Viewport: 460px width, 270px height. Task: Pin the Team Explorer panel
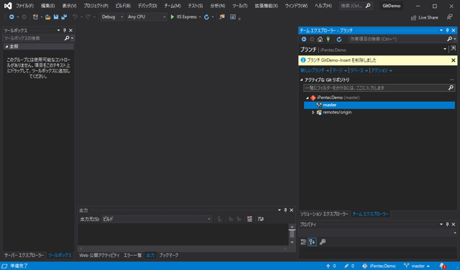pyautogui.click(x=447, y=30)
